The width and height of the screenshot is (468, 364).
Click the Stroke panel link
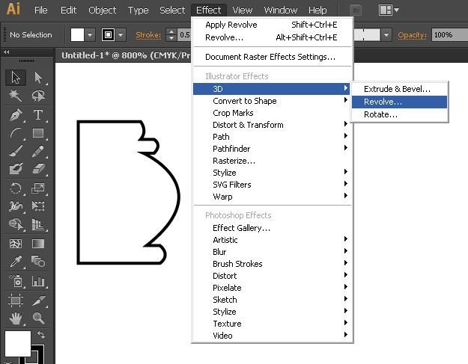[148, 35]
